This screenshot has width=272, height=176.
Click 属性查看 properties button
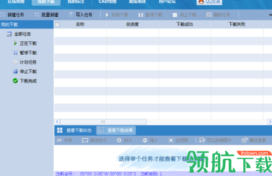pyautogui.click(x=254, y=141)
